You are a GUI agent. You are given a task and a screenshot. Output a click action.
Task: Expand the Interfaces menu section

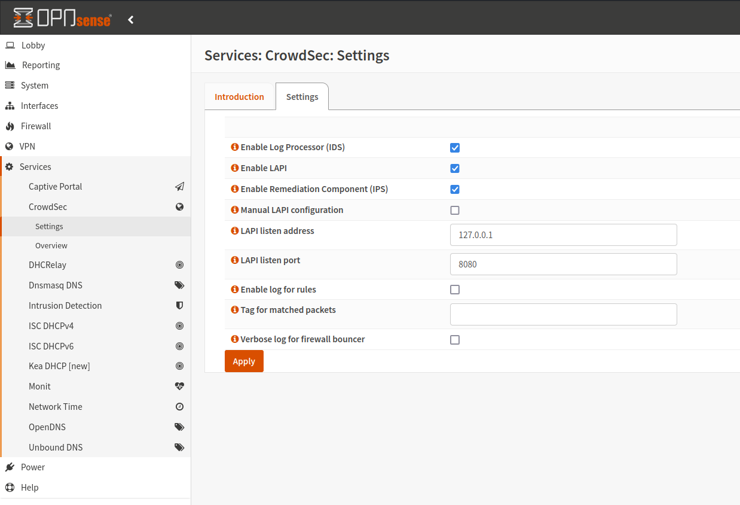pos(43,105)
